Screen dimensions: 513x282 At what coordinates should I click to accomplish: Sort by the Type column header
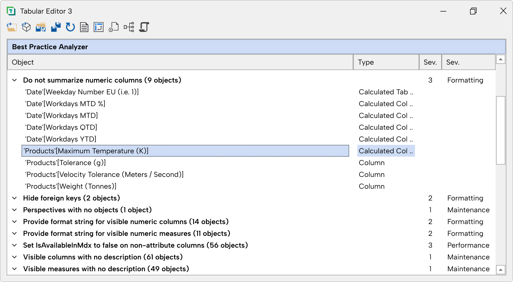386,62
